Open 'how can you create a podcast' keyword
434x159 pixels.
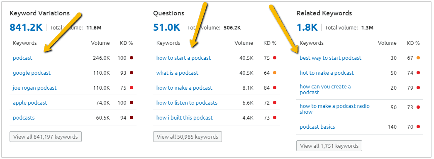pos(325,90)
